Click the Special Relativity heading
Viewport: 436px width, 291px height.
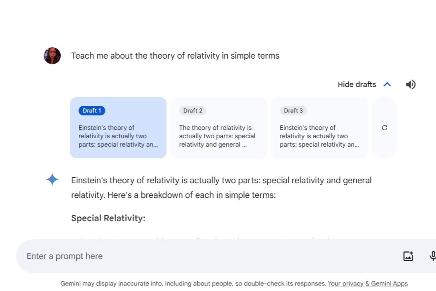tap(108, 218)
